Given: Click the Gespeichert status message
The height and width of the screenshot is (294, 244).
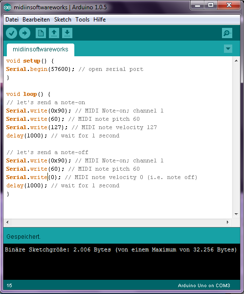Looking at the screenshot, I should tap(23, 237).
